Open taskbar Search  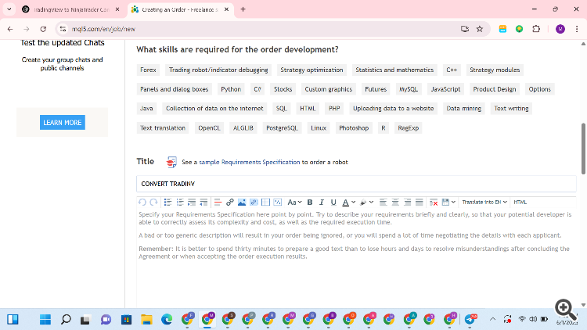(66, 320)
